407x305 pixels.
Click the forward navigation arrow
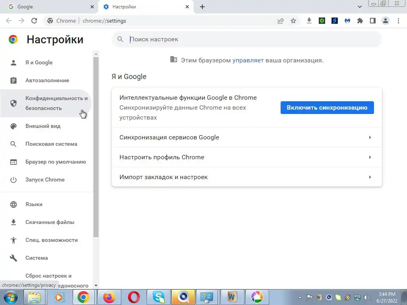[x=21, y=21]
